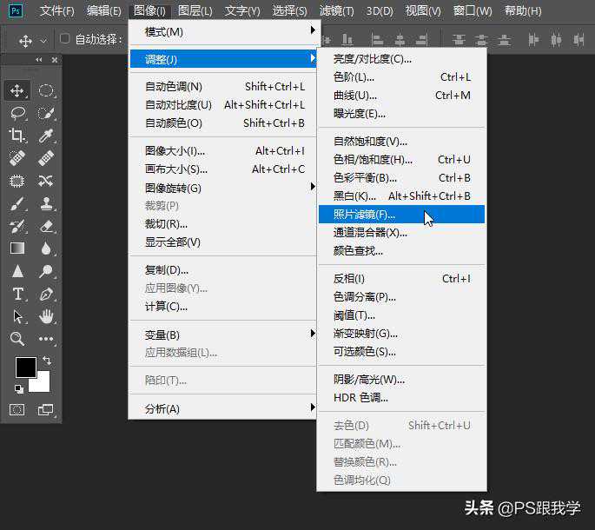Select the Clone Stamp tool

click(46, 203)
